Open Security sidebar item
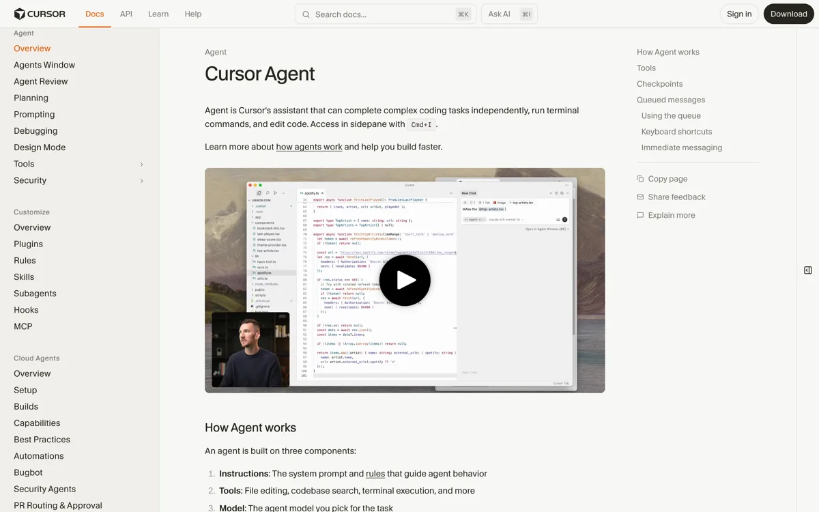This screenshot has height=512, width=819. coord(30,180)
